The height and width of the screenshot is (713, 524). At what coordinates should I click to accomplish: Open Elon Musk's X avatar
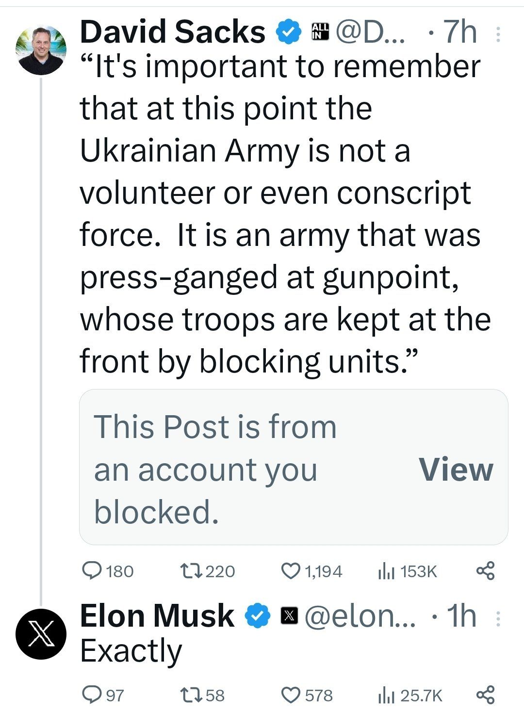pos(41,634)
